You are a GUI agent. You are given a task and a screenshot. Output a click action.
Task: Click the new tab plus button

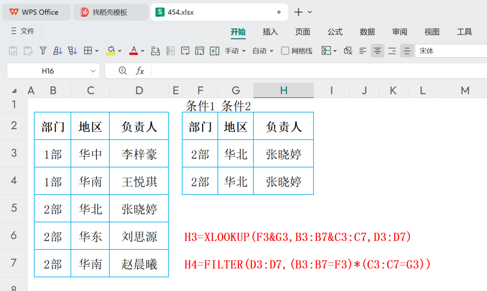(299, 12)
